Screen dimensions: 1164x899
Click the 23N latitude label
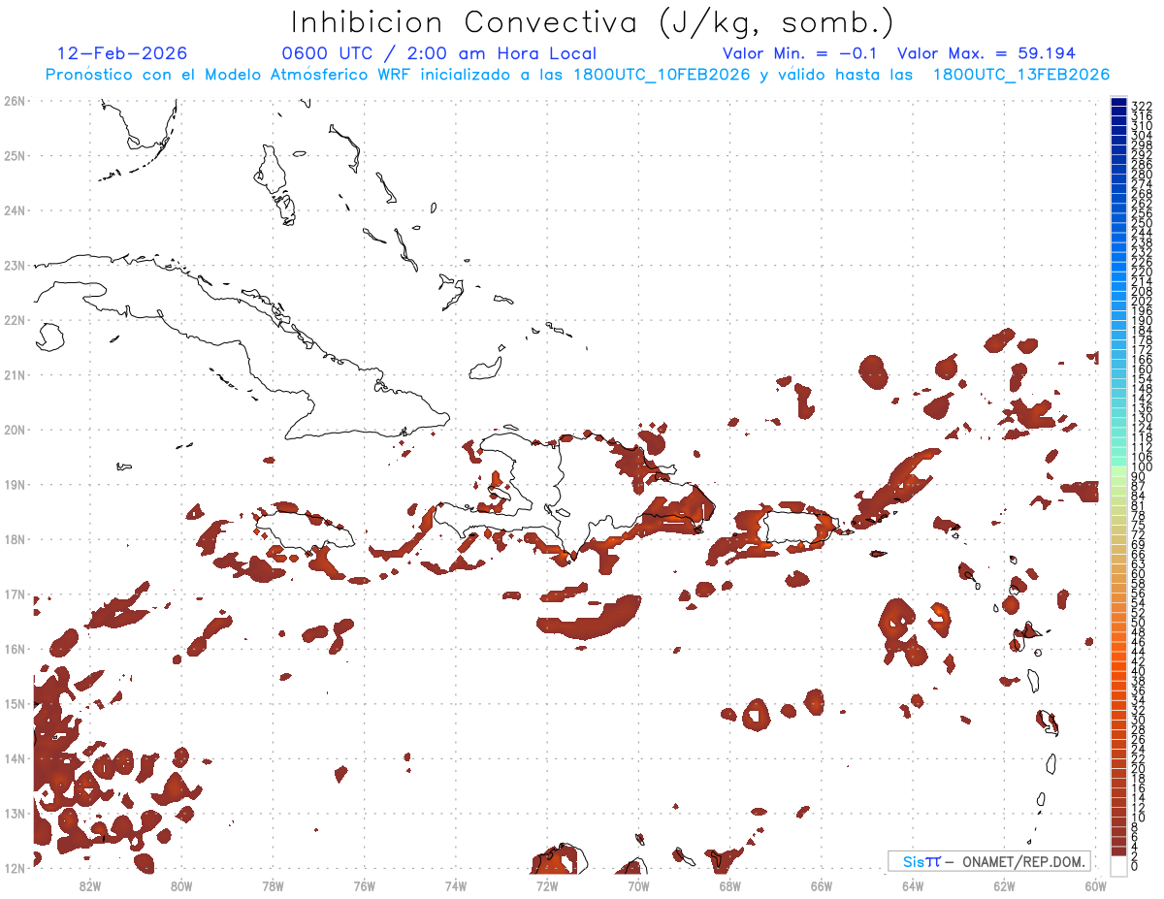[x=15, y=265]
